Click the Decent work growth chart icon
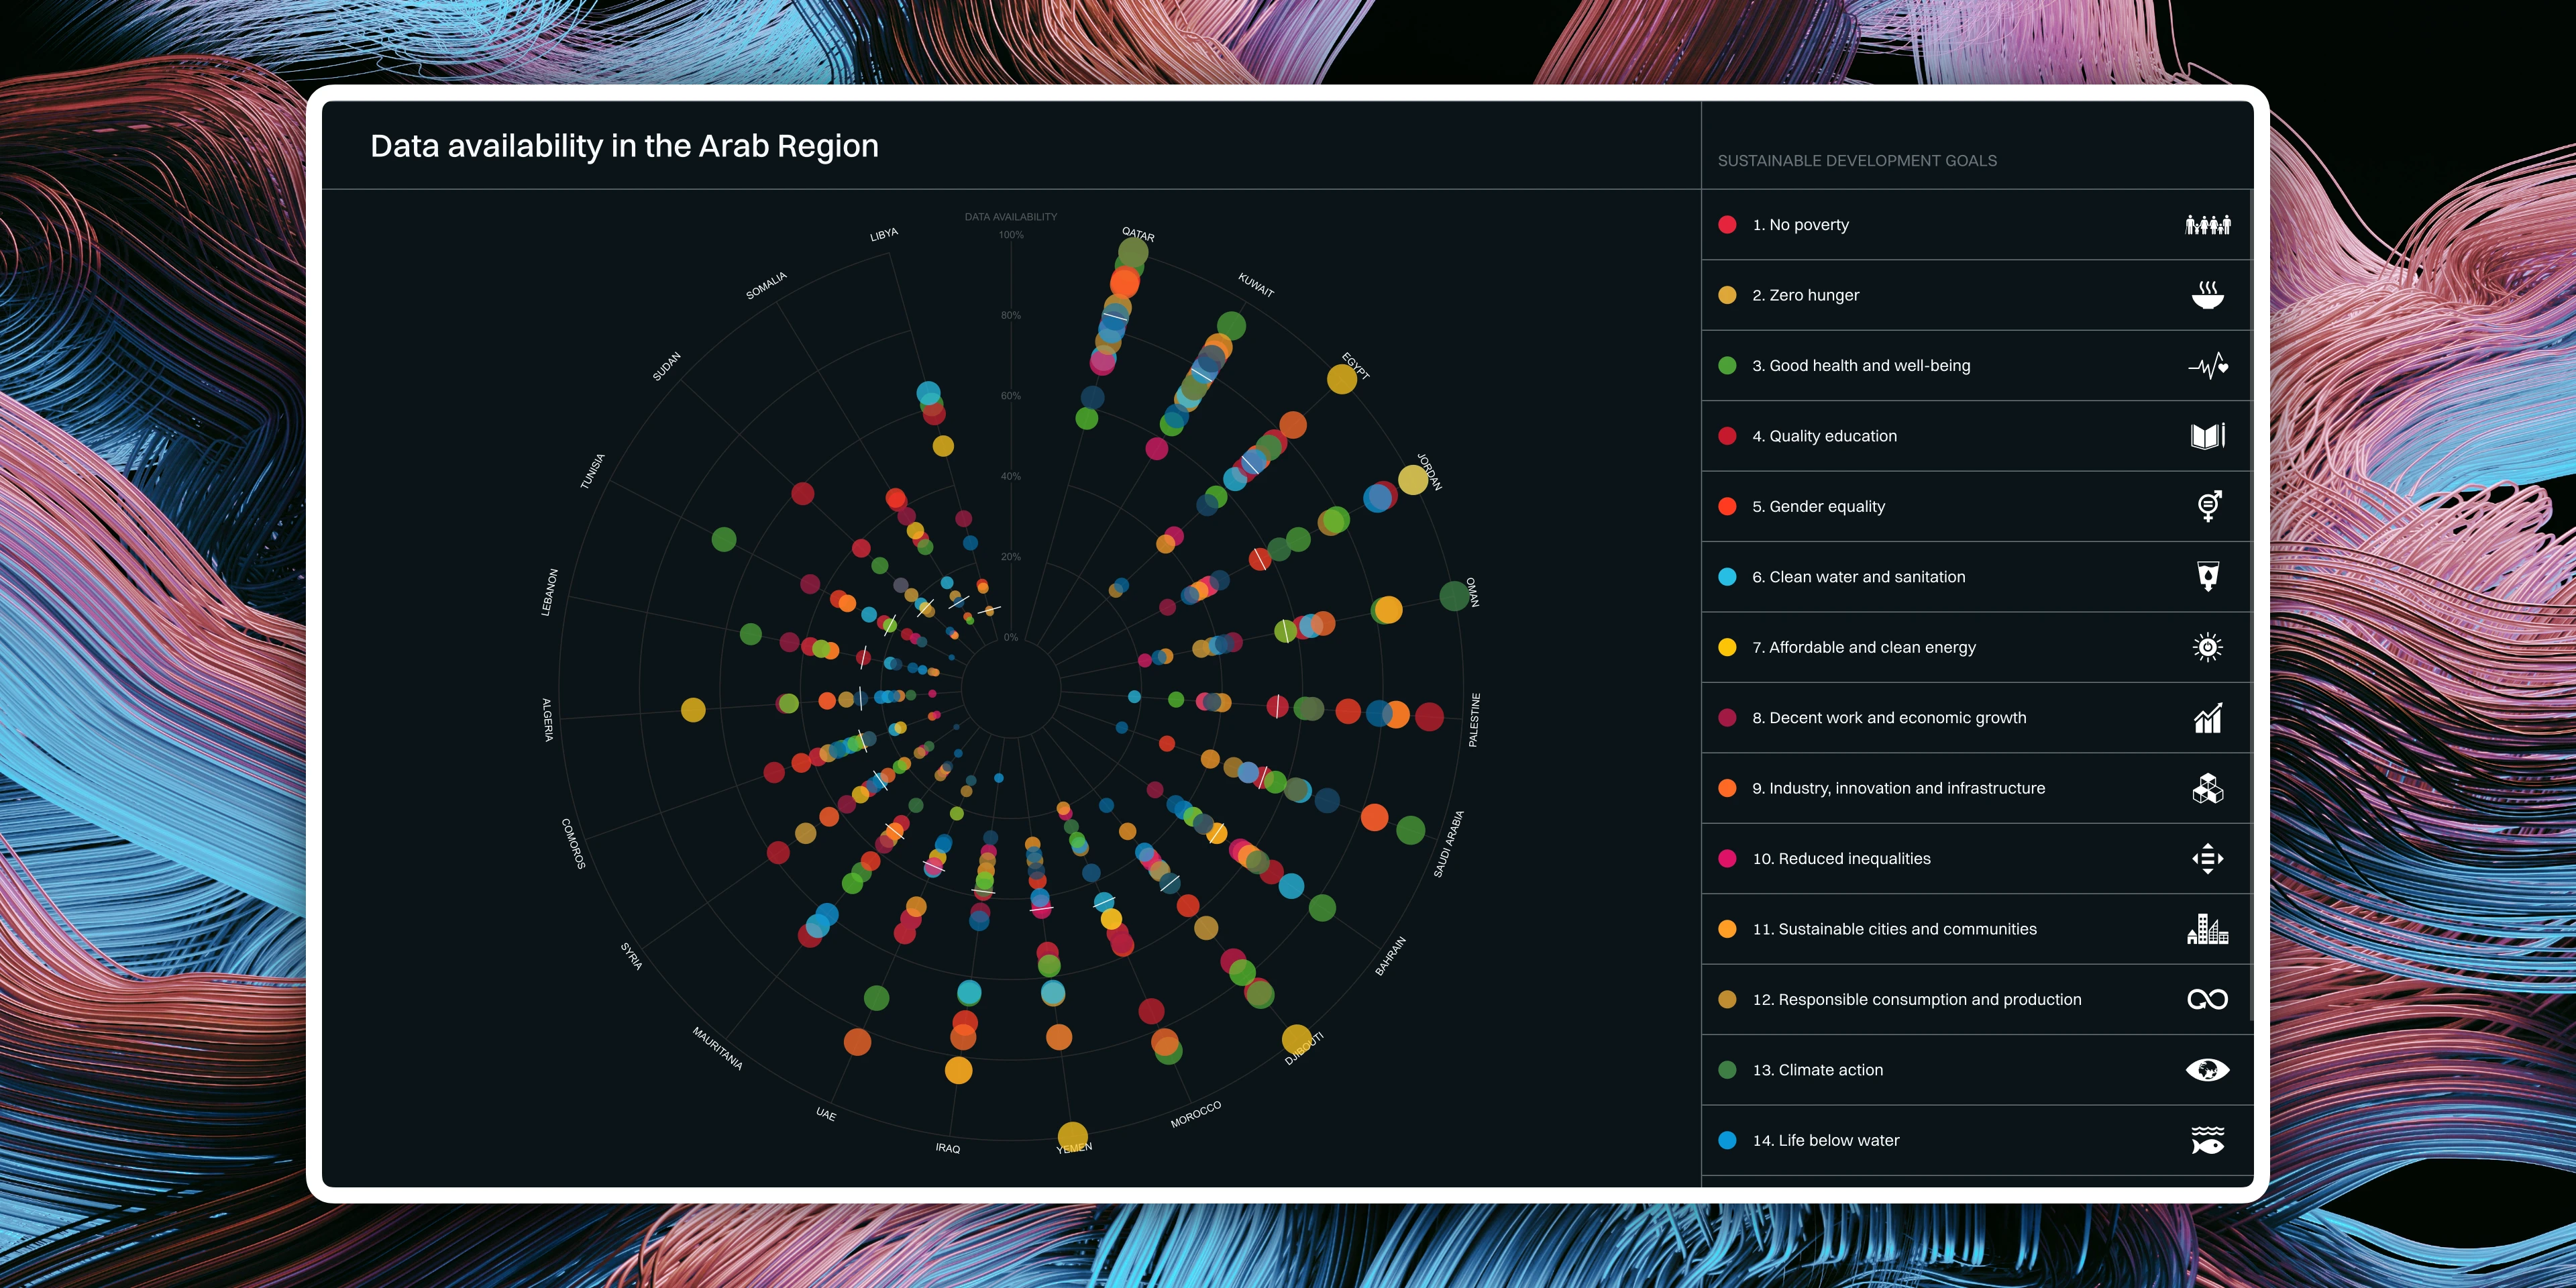This screenshot has width=2576, height=1288. pos(2207,718)
